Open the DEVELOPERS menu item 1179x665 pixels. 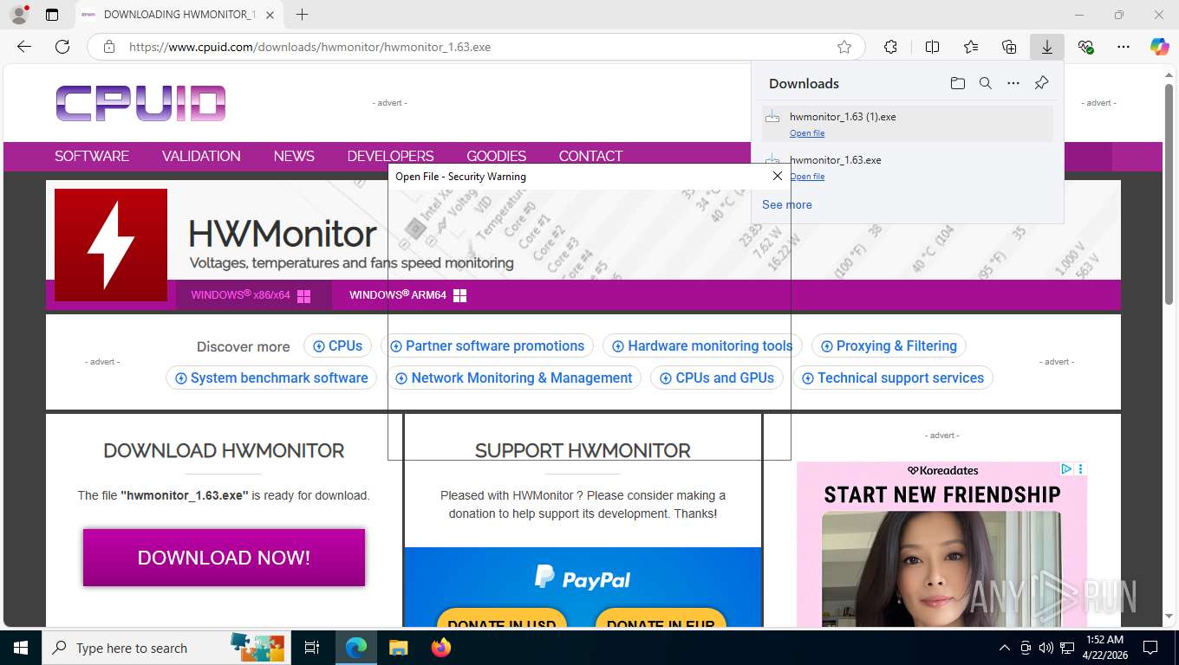pyautogui.click(x=390, y=156)
